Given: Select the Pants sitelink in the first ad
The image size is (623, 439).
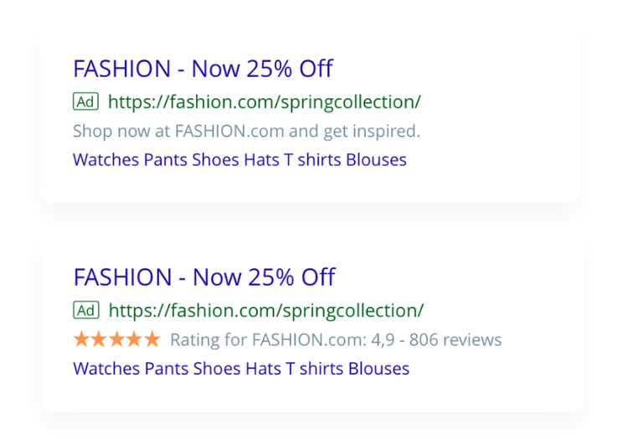Looking at the screenshot, I should pyautogui.click(x=165, y=160).
